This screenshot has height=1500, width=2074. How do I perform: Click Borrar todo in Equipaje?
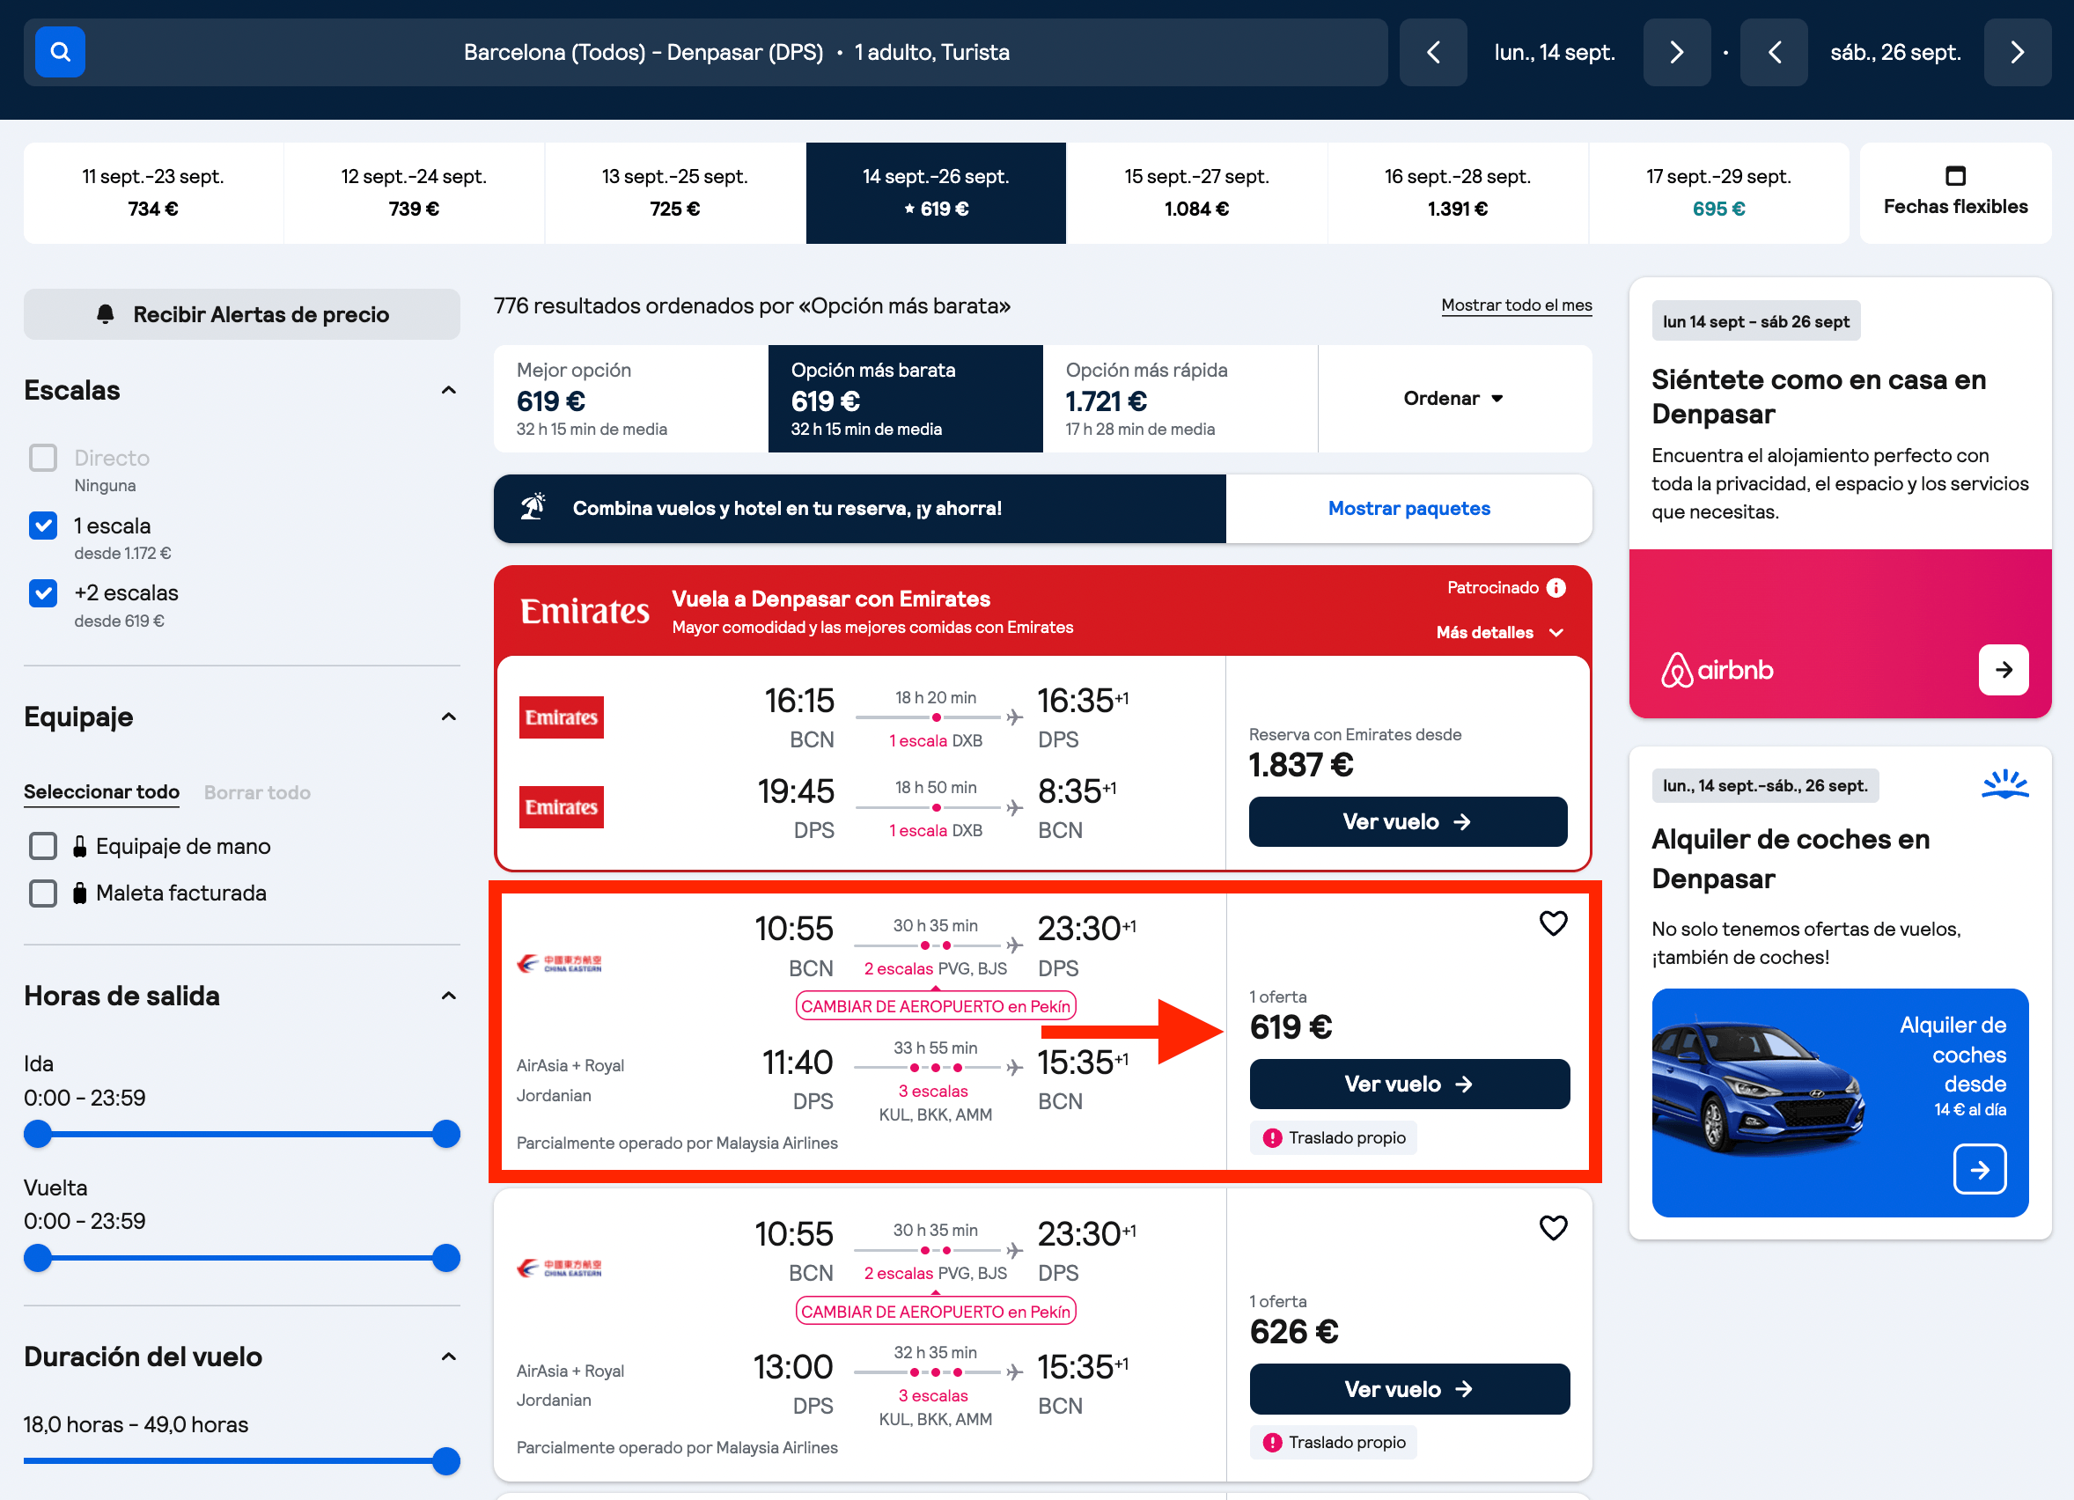257,792
